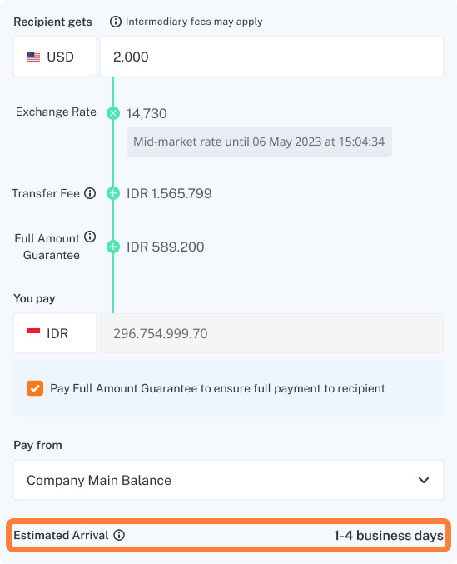Click the info icon beside Intermediary fees
Image resolution: width=457 pixels, height=564 pixels.
(116, 22)
